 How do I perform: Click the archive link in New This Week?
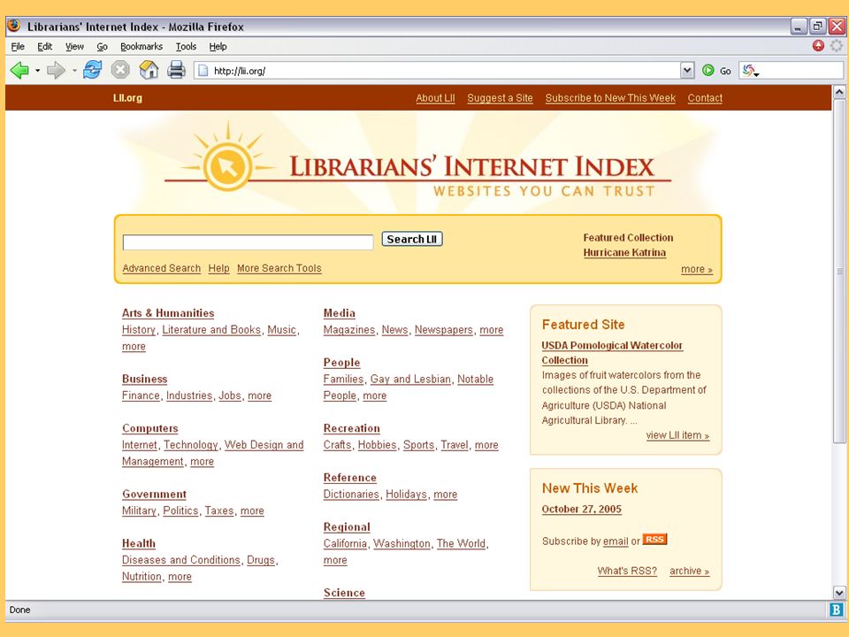[x=689, y=571]
